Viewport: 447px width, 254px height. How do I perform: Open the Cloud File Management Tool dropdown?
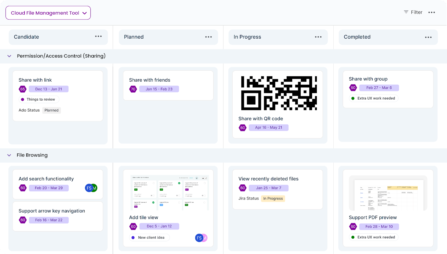[48, 13]
